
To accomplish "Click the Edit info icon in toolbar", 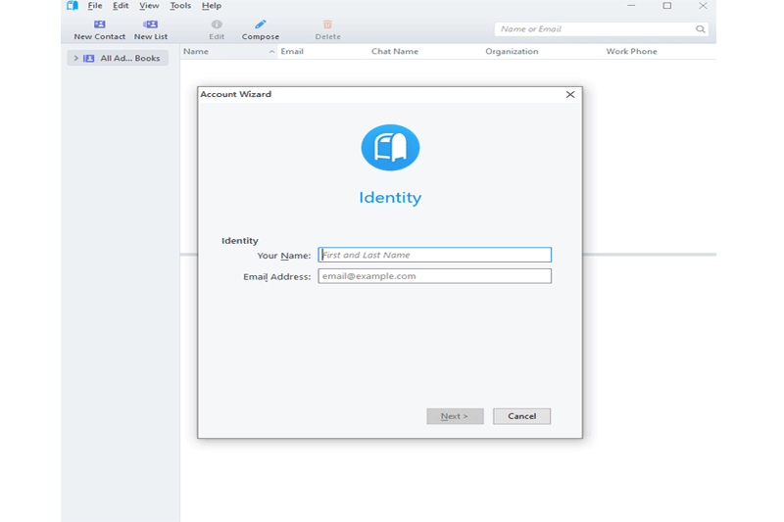I will click(217, 24).
